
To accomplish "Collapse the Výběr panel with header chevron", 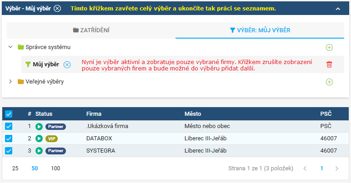I will [x=338, y=9].
